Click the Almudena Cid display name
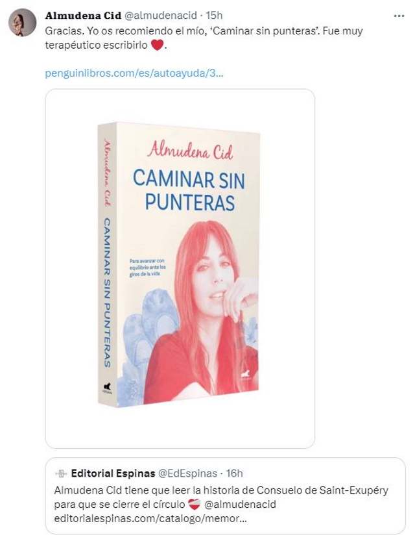415x541 pixels. [x=83, y=16]
